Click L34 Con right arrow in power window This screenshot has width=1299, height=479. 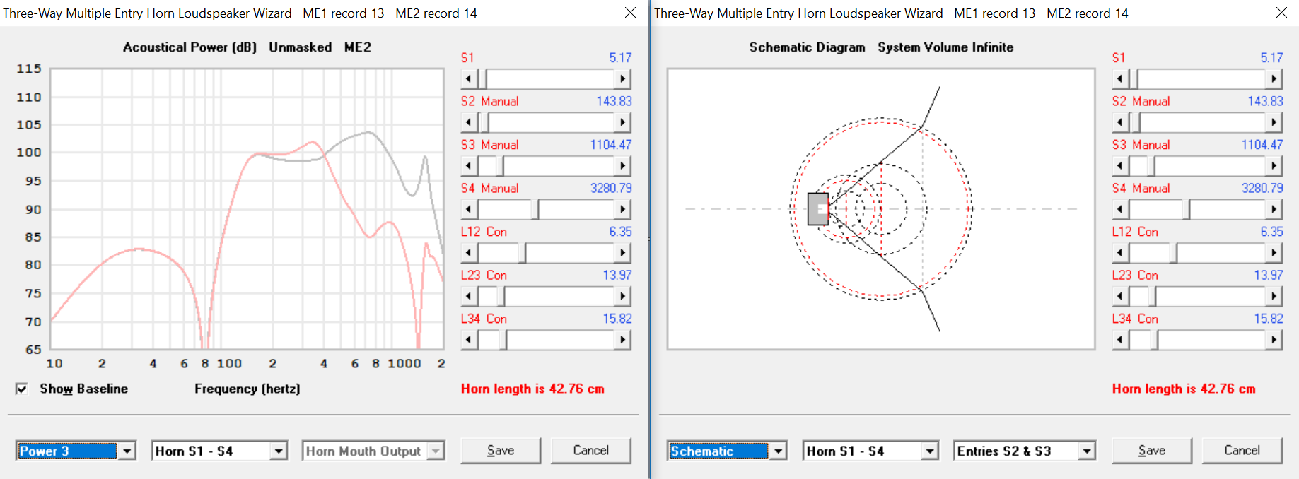622,340
